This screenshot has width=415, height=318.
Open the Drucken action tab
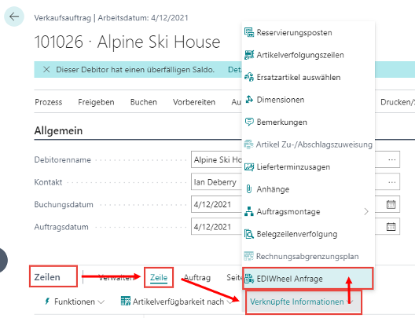pyautogui.click(x=397, y=102)
